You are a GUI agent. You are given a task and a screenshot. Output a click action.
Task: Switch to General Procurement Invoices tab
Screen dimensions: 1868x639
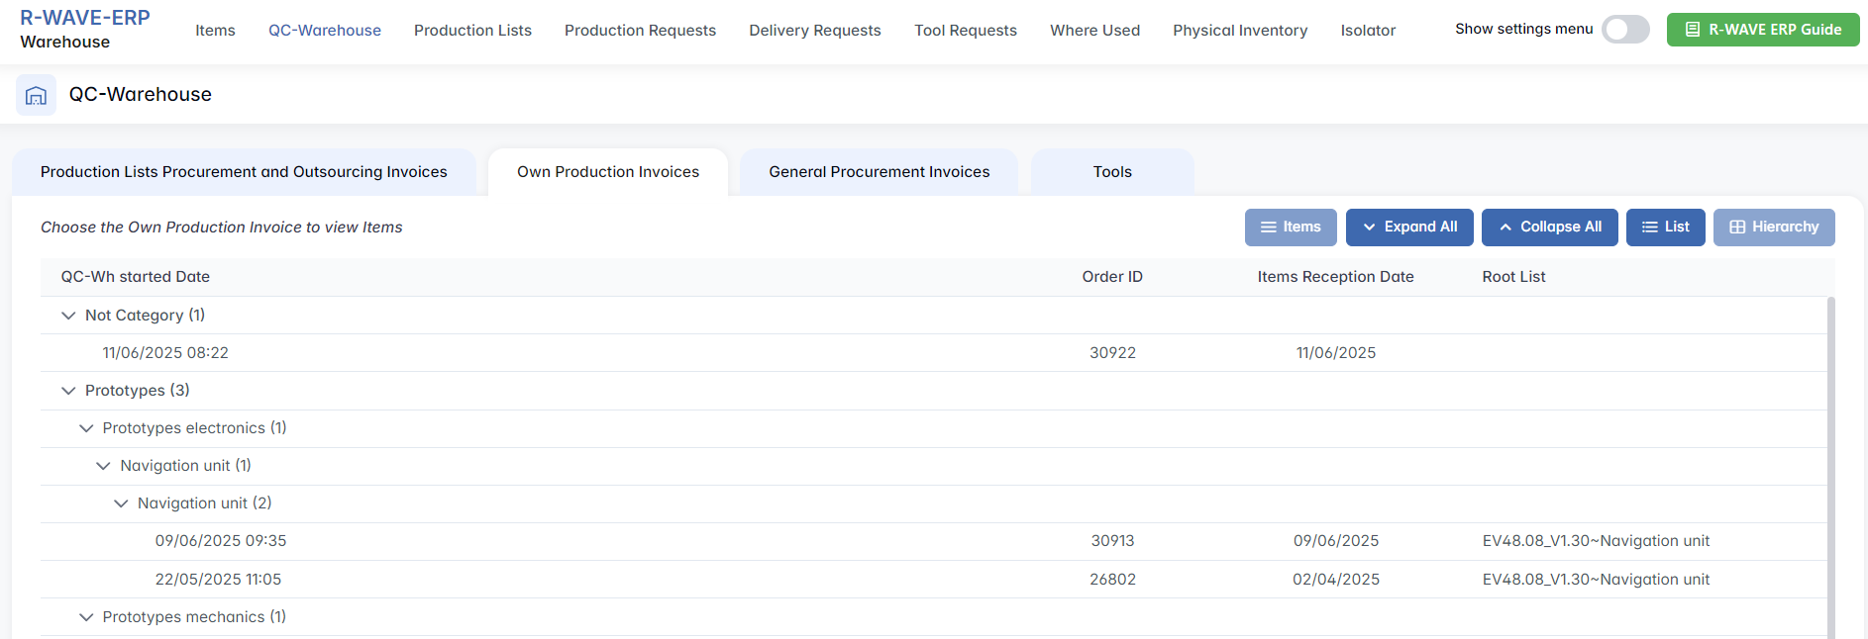[x=879, y=172]
